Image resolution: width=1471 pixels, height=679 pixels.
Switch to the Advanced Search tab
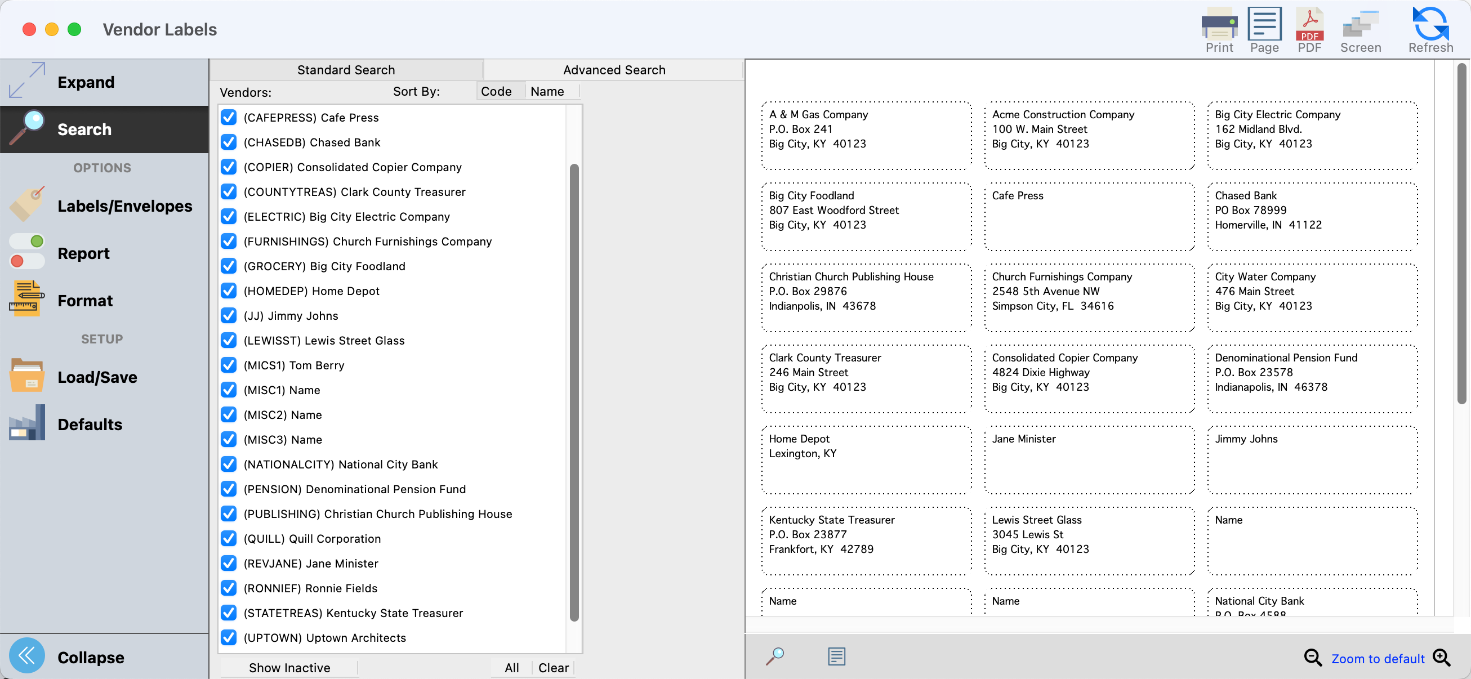coord(614,70)
